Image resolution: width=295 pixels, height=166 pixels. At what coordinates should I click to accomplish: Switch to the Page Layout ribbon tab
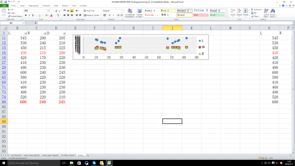coord(33,6)
